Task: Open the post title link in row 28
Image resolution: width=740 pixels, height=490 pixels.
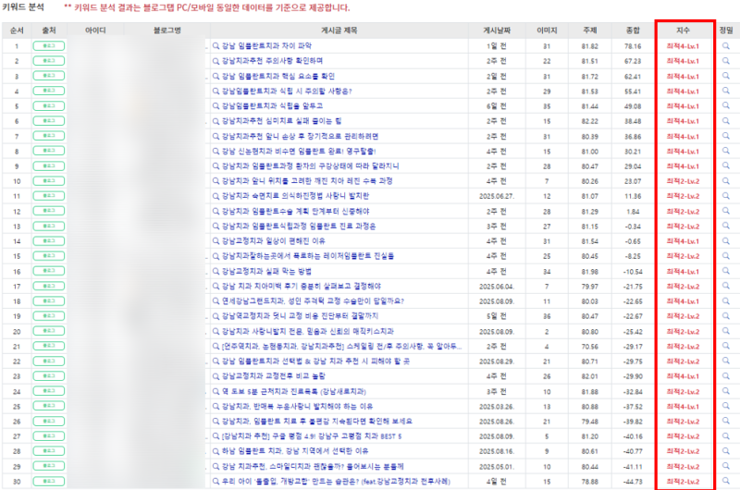Action: tap(295, 451)
